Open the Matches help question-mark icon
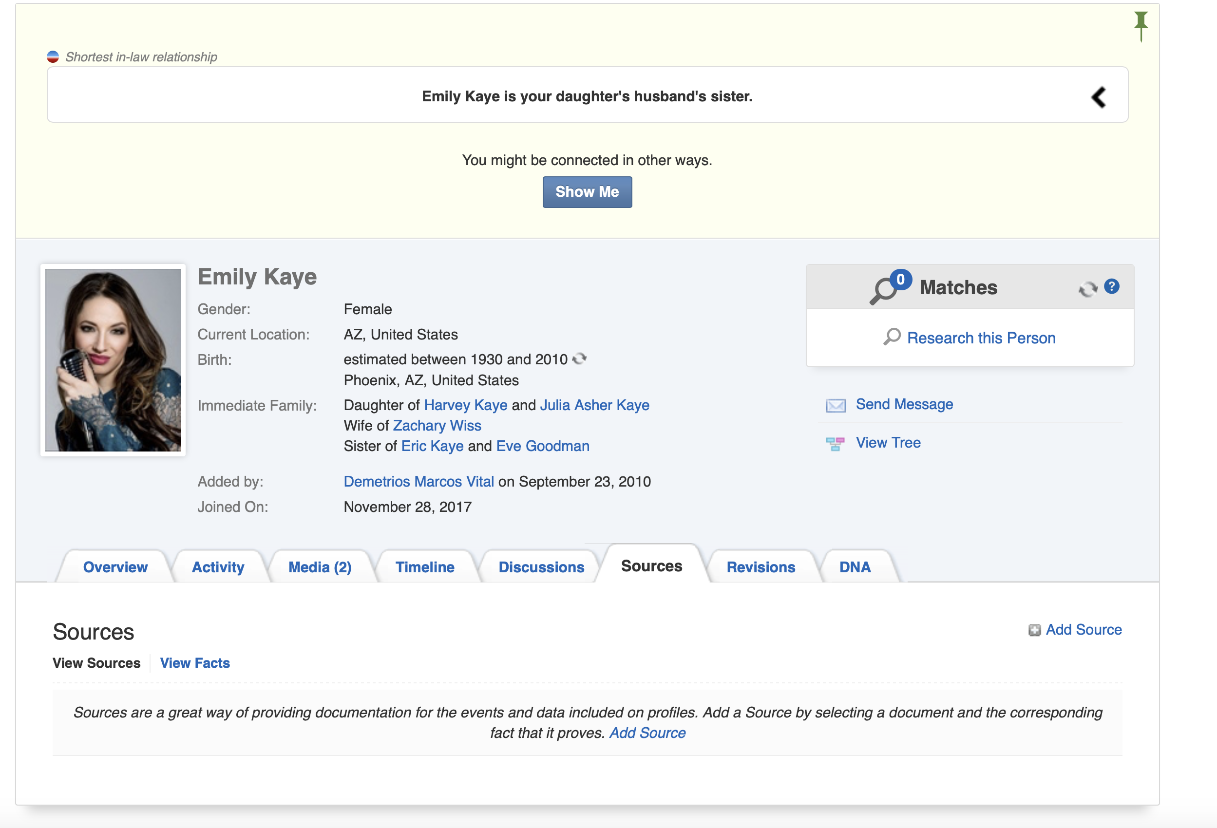Screen dimensions: 1217x828 click(x=1111, y=286)
